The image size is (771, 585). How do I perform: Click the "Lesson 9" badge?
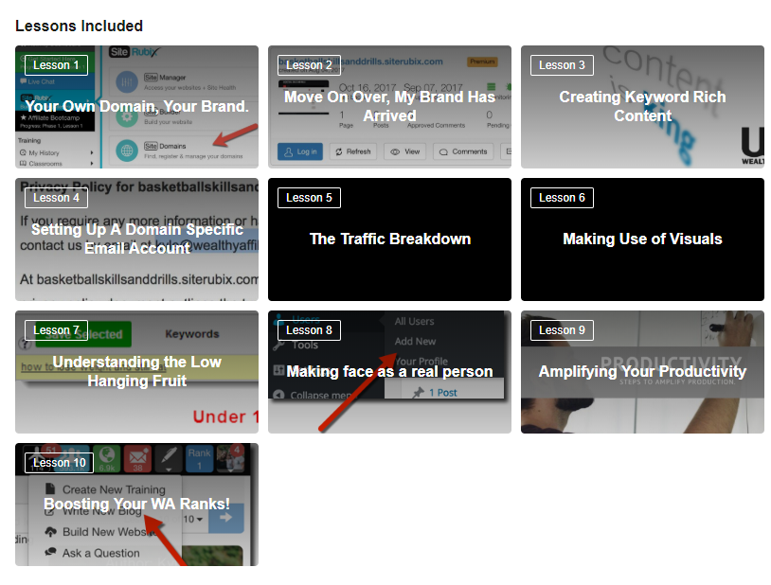[x=562, y=330]
